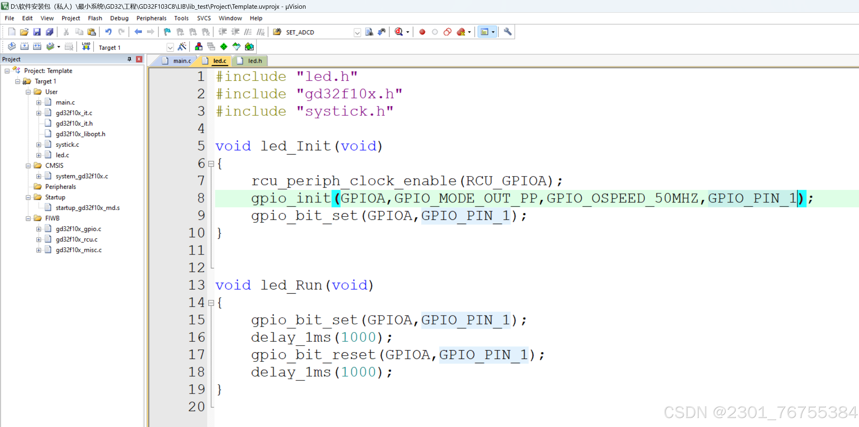Screen dimensions: 859x427
Task: Translate the current file
Action: tap(12, 46)
